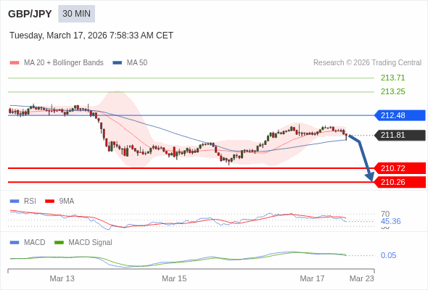This screenshot has width=428, height=290.
Task: Click the MA 20 + Bollinger Bands legend swatch
Action: click(15, 63)
